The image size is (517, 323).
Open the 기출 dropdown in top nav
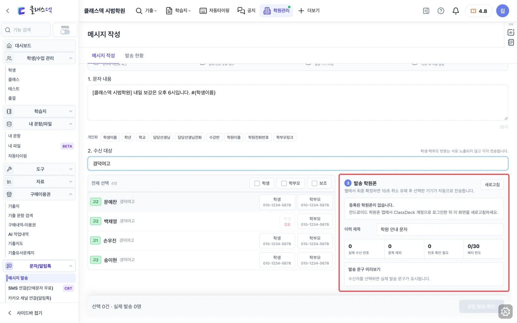[146, 11]
